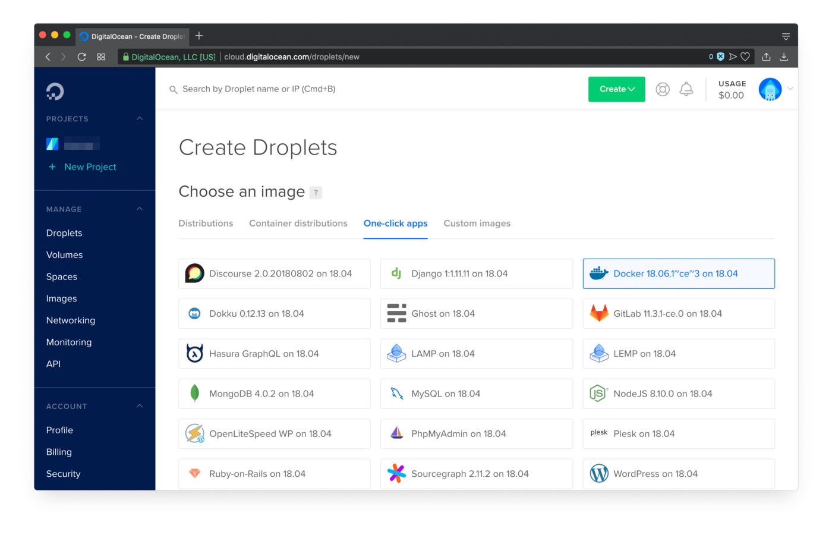Click the user avatar icon

pyautogui.click(x=770, y=90)
